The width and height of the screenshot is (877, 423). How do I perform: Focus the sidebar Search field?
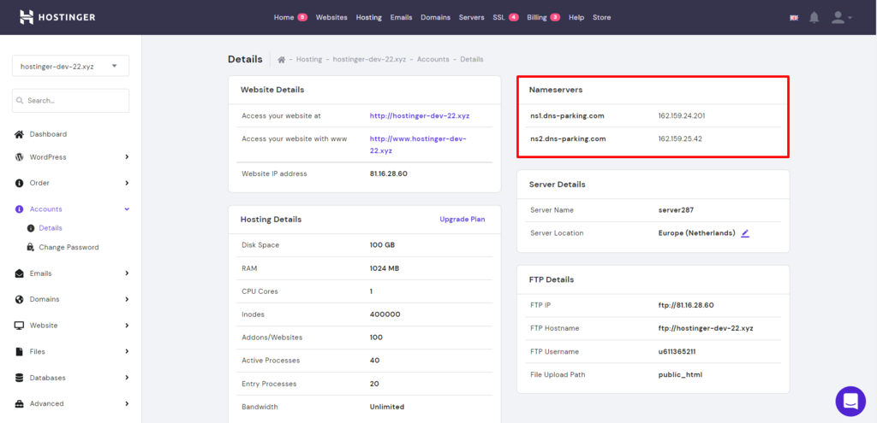(70, 101)
